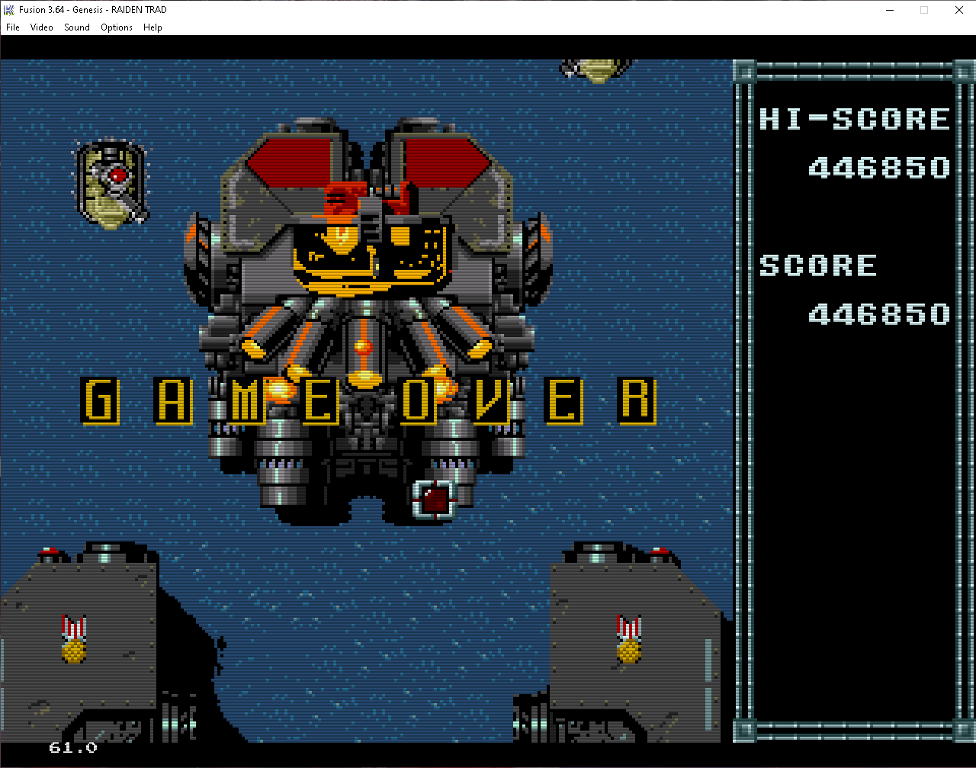Click the 61.0 FPS counter
The image size is (976, 768).
pos(73,747)
